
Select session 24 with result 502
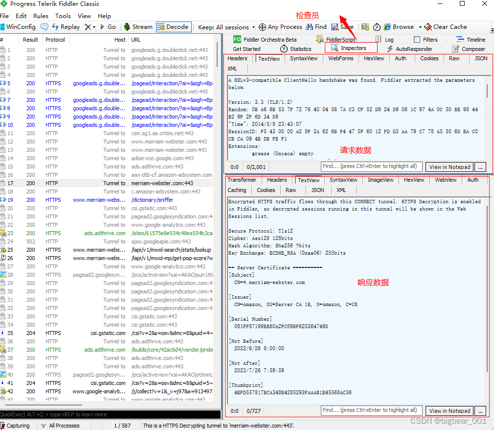(x=106, y=241)
